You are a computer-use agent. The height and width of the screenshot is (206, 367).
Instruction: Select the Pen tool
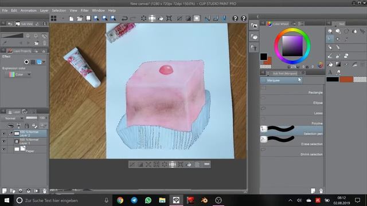click(330, 47)
